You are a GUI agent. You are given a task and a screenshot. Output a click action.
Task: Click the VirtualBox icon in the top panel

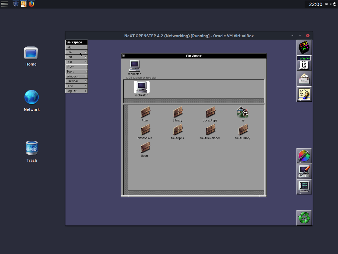coord(16,4)
